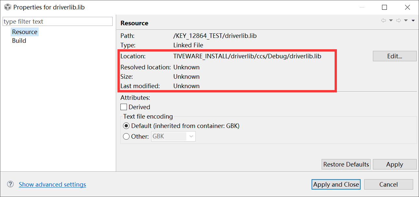Screen dimensions: 419x197
Task: Select the Default inherited encoding radio button
Action: pos(126,126)
